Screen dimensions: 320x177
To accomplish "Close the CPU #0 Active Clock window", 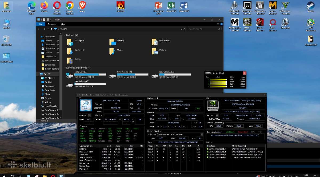I will pos(244,73).
